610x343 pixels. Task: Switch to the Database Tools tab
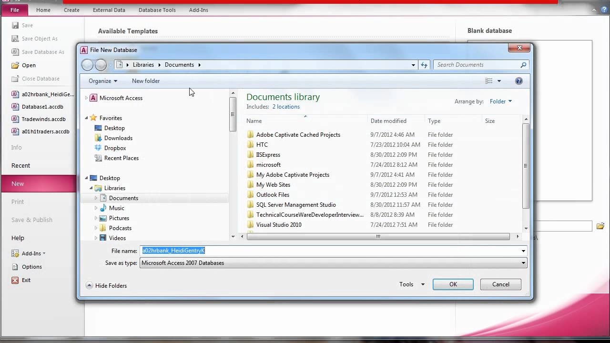pos(157,10)
